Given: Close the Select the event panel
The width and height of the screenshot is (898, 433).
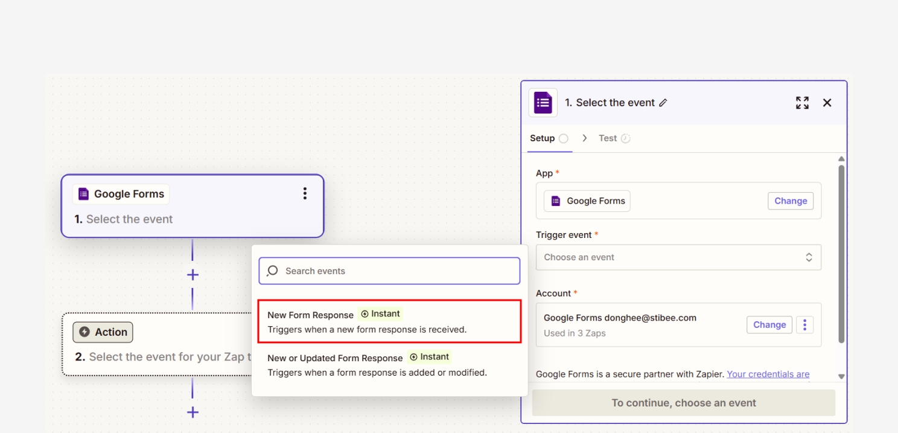Looking at the screenshot, I should 827,103.
